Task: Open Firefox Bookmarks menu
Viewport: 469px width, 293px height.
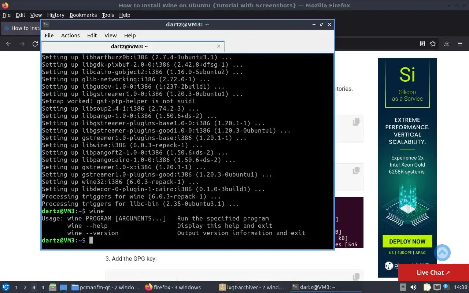Action: click(x=83, y=15)
